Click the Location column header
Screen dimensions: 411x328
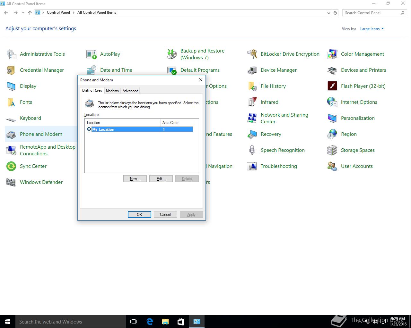pyautogui.click(x=122, y=122)
